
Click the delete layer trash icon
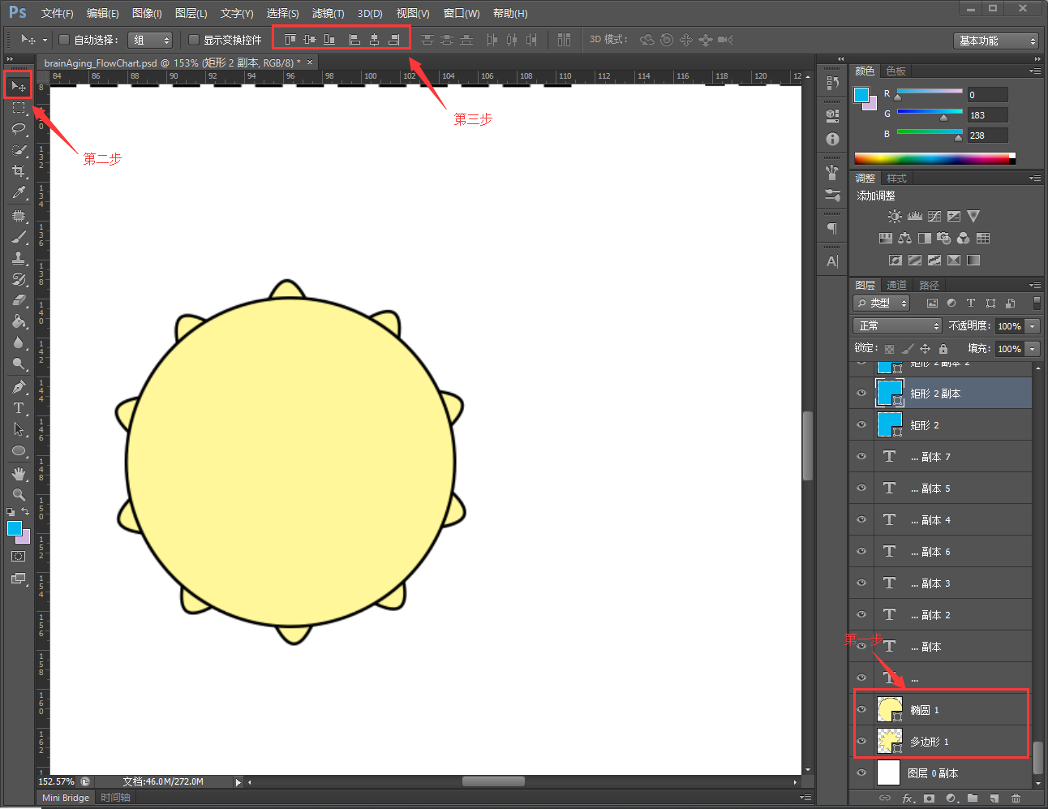pyautogui.click(x=1016, y=798)
